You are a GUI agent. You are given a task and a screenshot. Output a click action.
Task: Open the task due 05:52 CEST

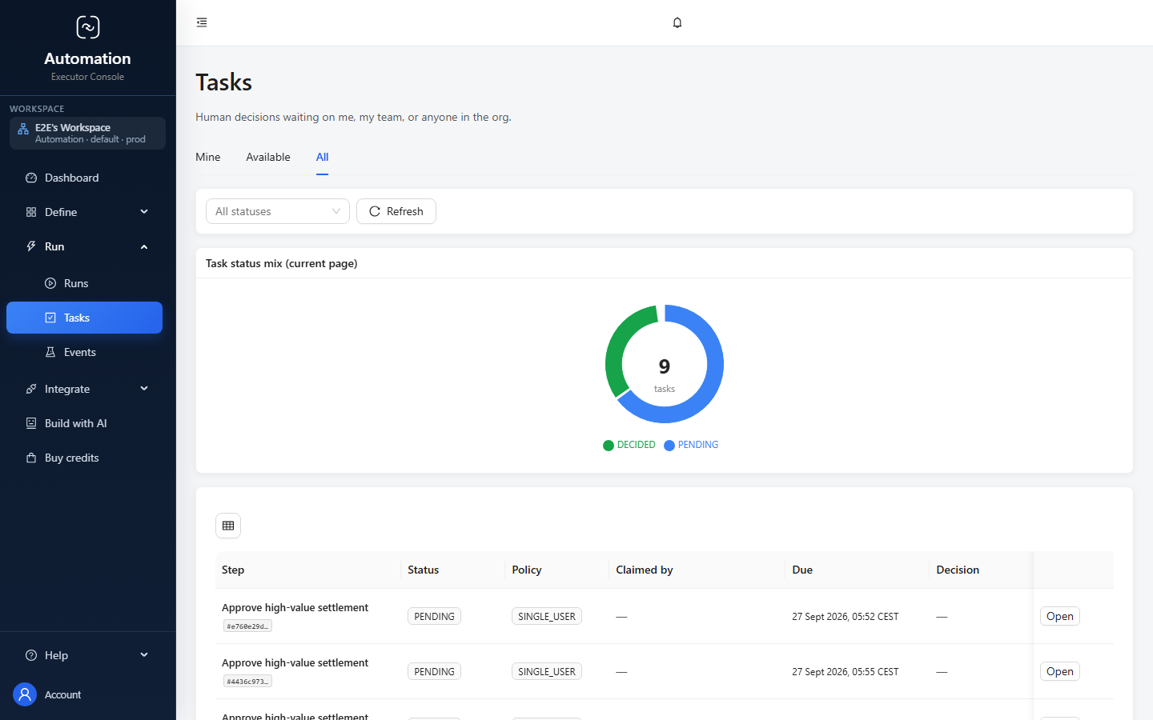pos(1059,616)
